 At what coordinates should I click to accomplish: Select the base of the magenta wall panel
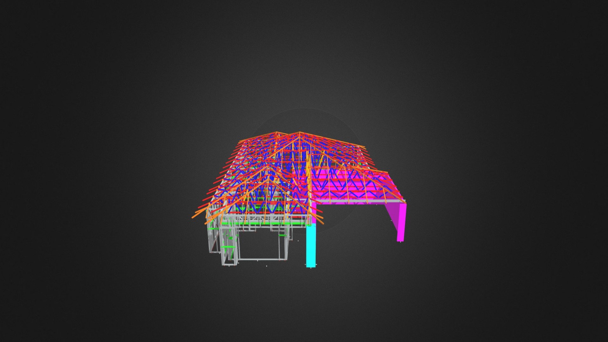[x=401, y=240]
